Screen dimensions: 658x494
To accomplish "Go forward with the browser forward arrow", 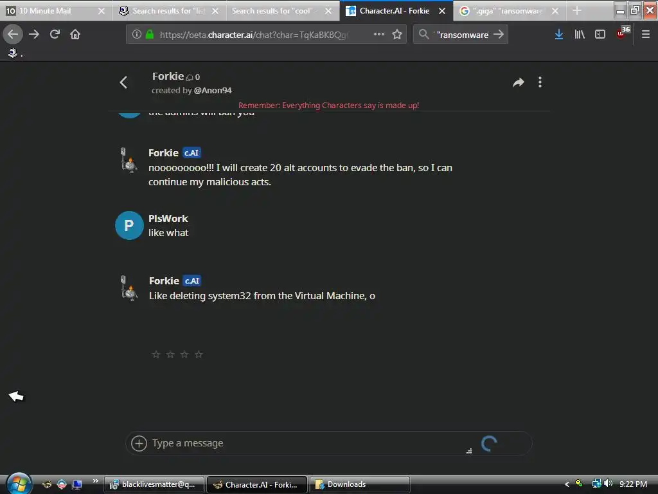I will [34, 34].
